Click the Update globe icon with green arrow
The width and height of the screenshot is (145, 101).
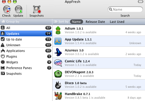pos(18,9)
